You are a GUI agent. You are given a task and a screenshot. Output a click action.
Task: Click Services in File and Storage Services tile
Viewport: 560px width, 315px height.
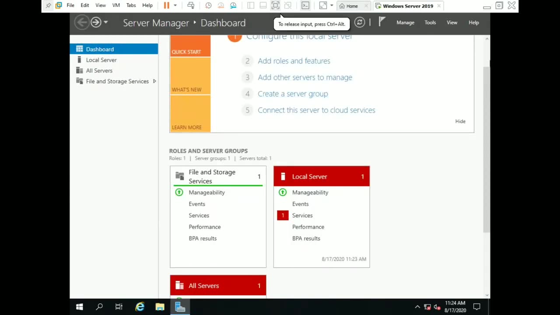pos(199,215)
